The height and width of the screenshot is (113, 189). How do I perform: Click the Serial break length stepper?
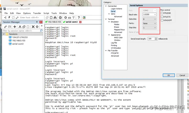[156, 39]
